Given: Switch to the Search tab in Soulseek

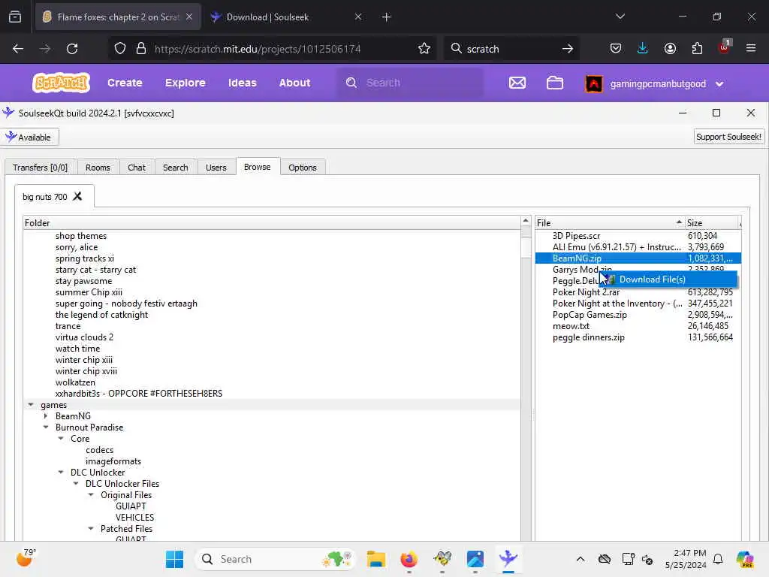Looking at the screenshot, I should (x=176, y=168).
